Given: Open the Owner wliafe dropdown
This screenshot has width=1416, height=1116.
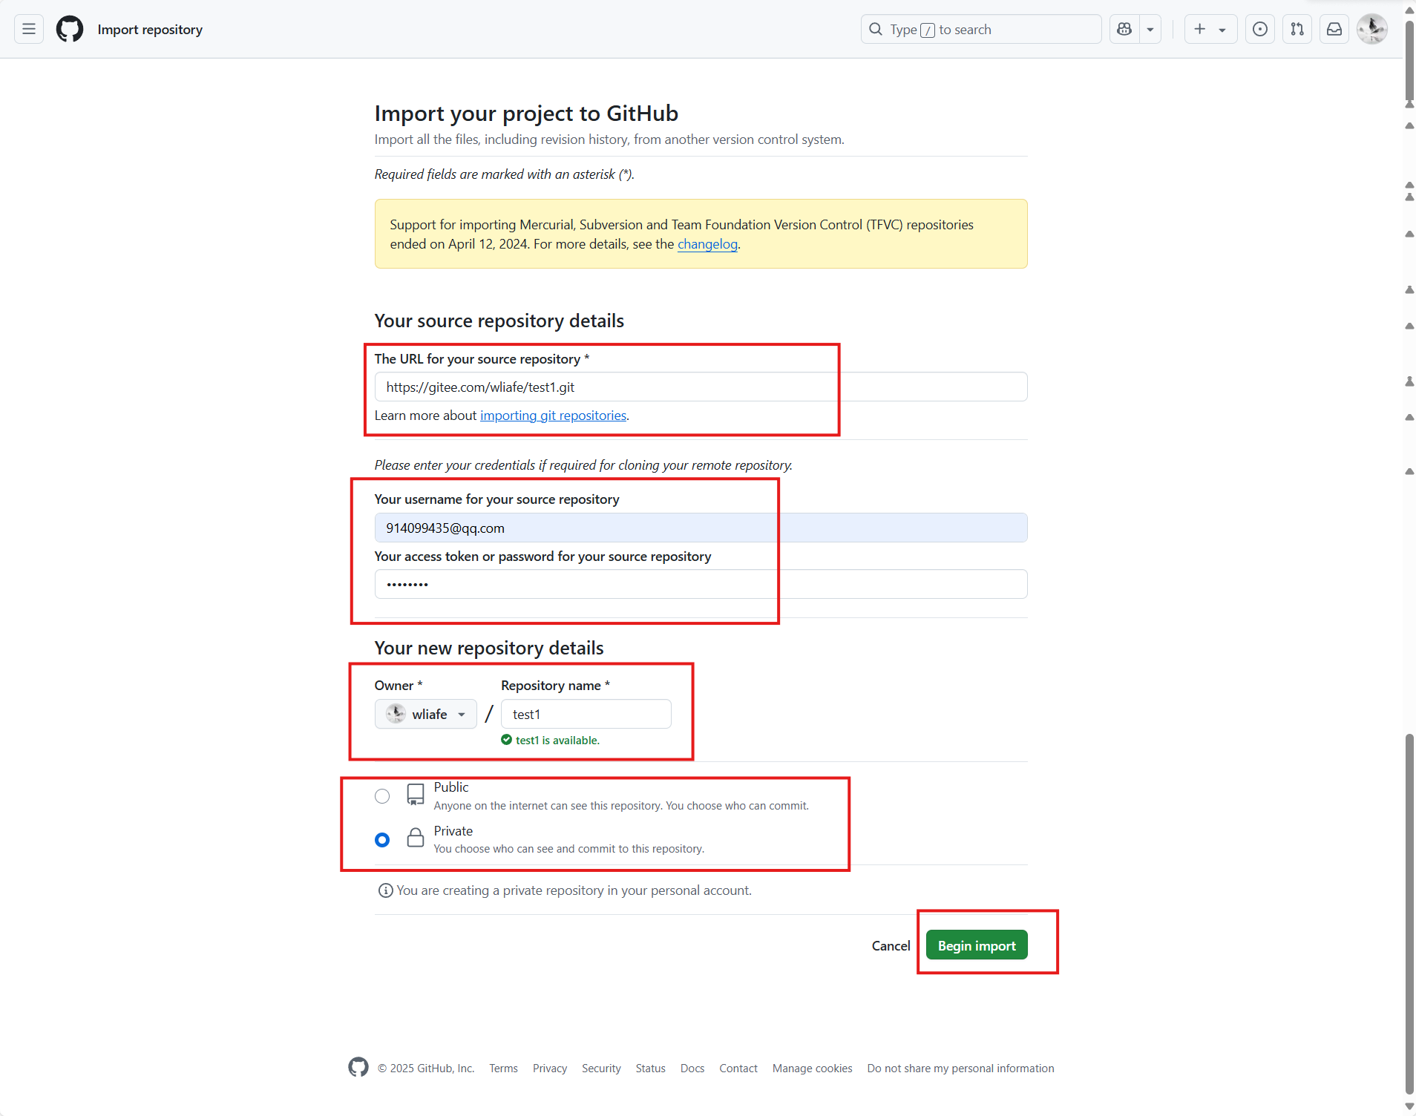Looking at the screenshot, I should point(426,714).
